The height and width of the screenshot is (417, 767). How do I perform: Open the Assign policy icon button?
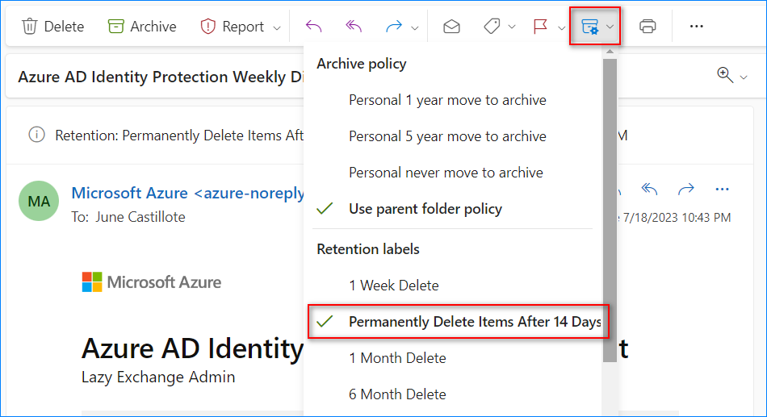point(589,27)
